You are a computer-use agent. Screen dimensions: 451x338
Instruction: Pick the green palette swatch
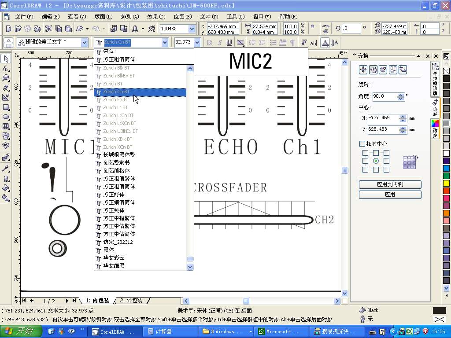pos(446,176)
